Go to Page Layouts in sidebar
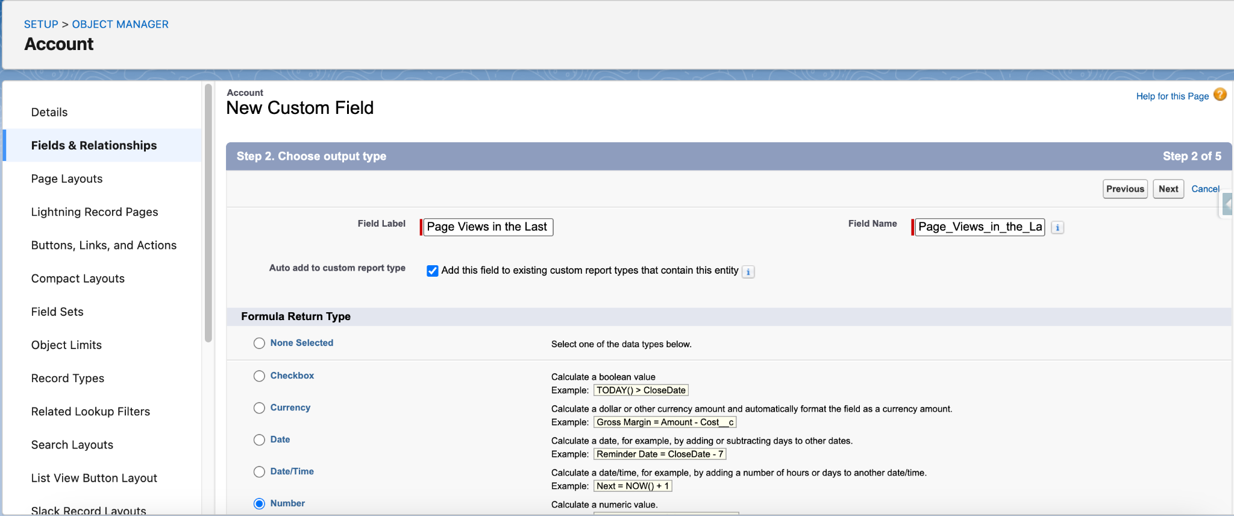Viewport: 1234px width, 516px height. pos(67,178)
